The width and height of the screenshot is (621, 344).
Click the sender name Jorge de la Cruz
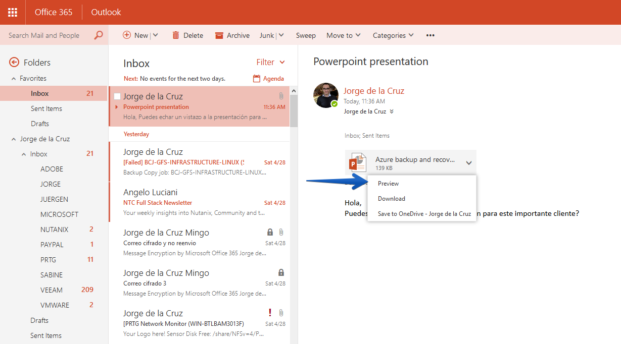tap(374, 91)
